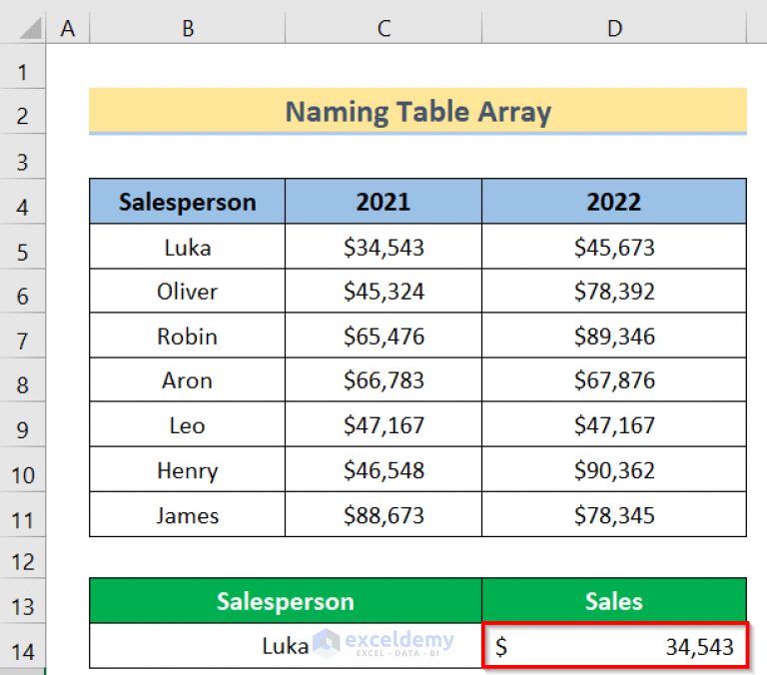Select row 7 header
The image size is (767, 675).
[23, 336]
